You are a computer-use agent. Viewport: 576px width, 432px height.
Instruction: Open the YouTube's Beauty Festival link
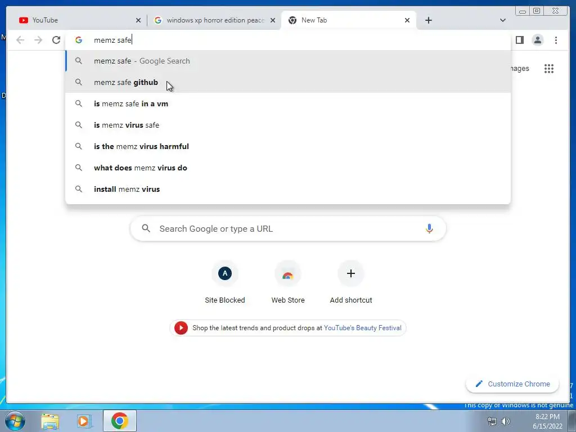(363, 328)
